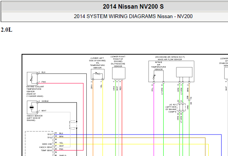This screenshot has height=156, width=228.
Task: Click the "TPS1" terminal label
Action: click(x=50, y=135)
